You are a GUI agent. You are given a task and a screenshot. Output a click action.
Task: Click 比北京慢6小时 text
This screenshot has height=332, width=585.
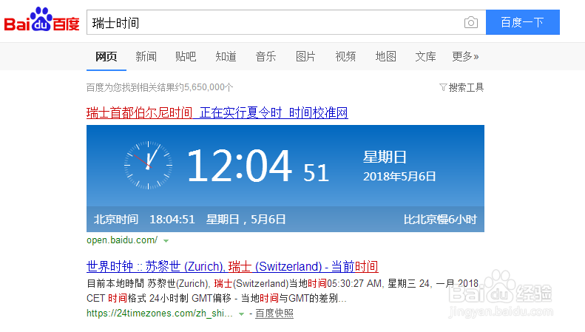click(x=440, y=220)
